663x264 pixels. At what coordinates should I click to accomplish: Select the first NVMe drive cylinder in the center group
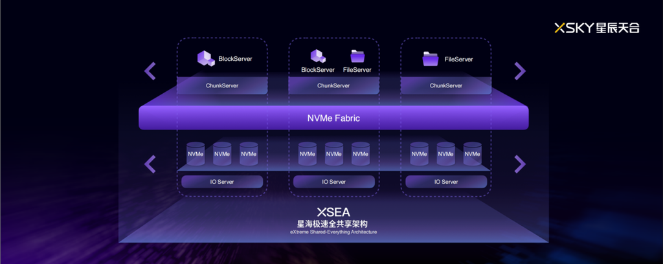tap(308, 154)
